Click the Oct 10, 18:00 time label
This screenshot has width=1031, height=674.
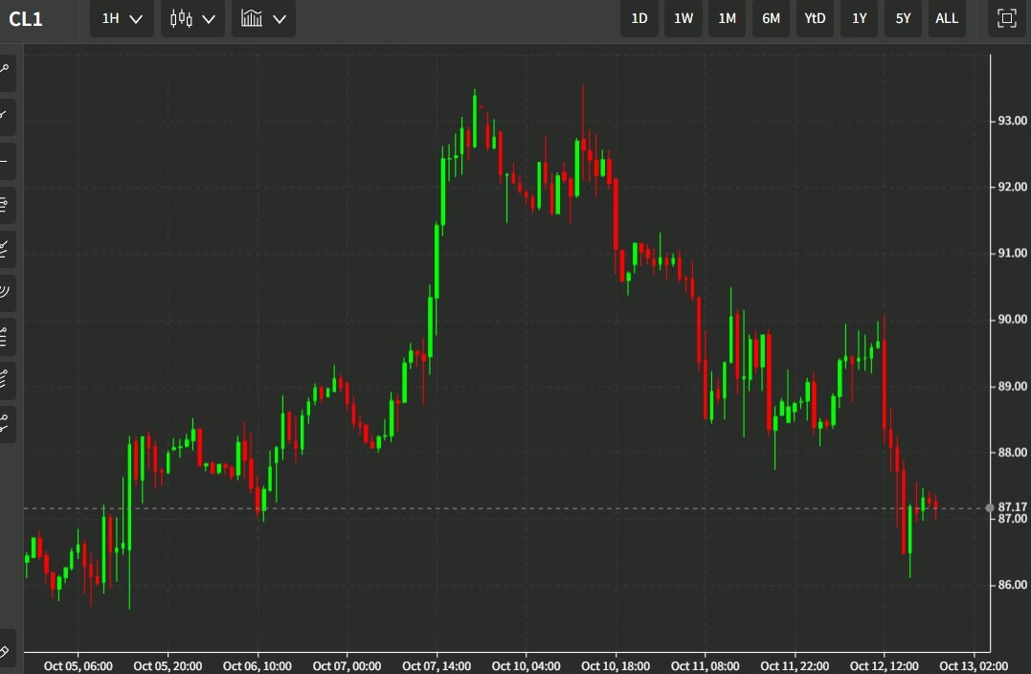(x=616, y=666)
